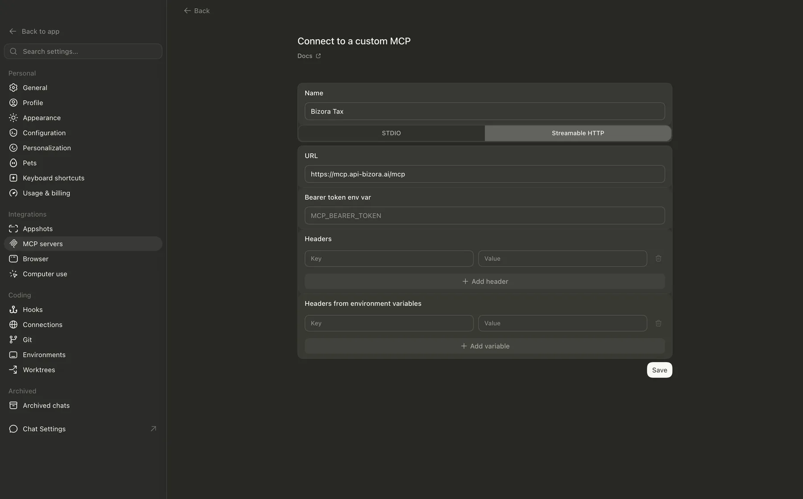Click the Headers Value field
The width and height of the screenshot is (803, 499).
point(563,258)
